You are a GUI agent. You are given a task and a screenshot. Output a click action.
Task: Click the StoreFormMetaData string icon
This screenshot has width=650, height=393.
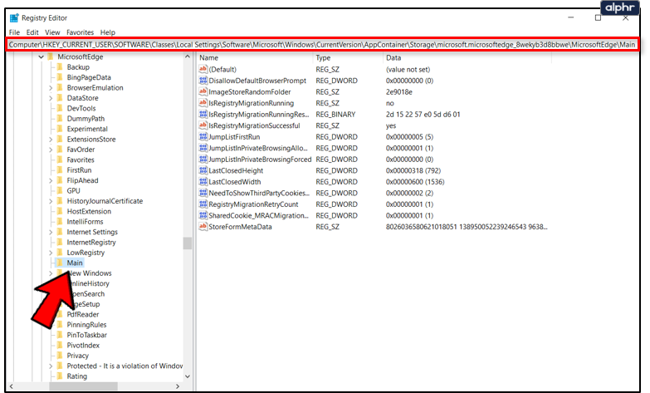click(x=203, y=226)
